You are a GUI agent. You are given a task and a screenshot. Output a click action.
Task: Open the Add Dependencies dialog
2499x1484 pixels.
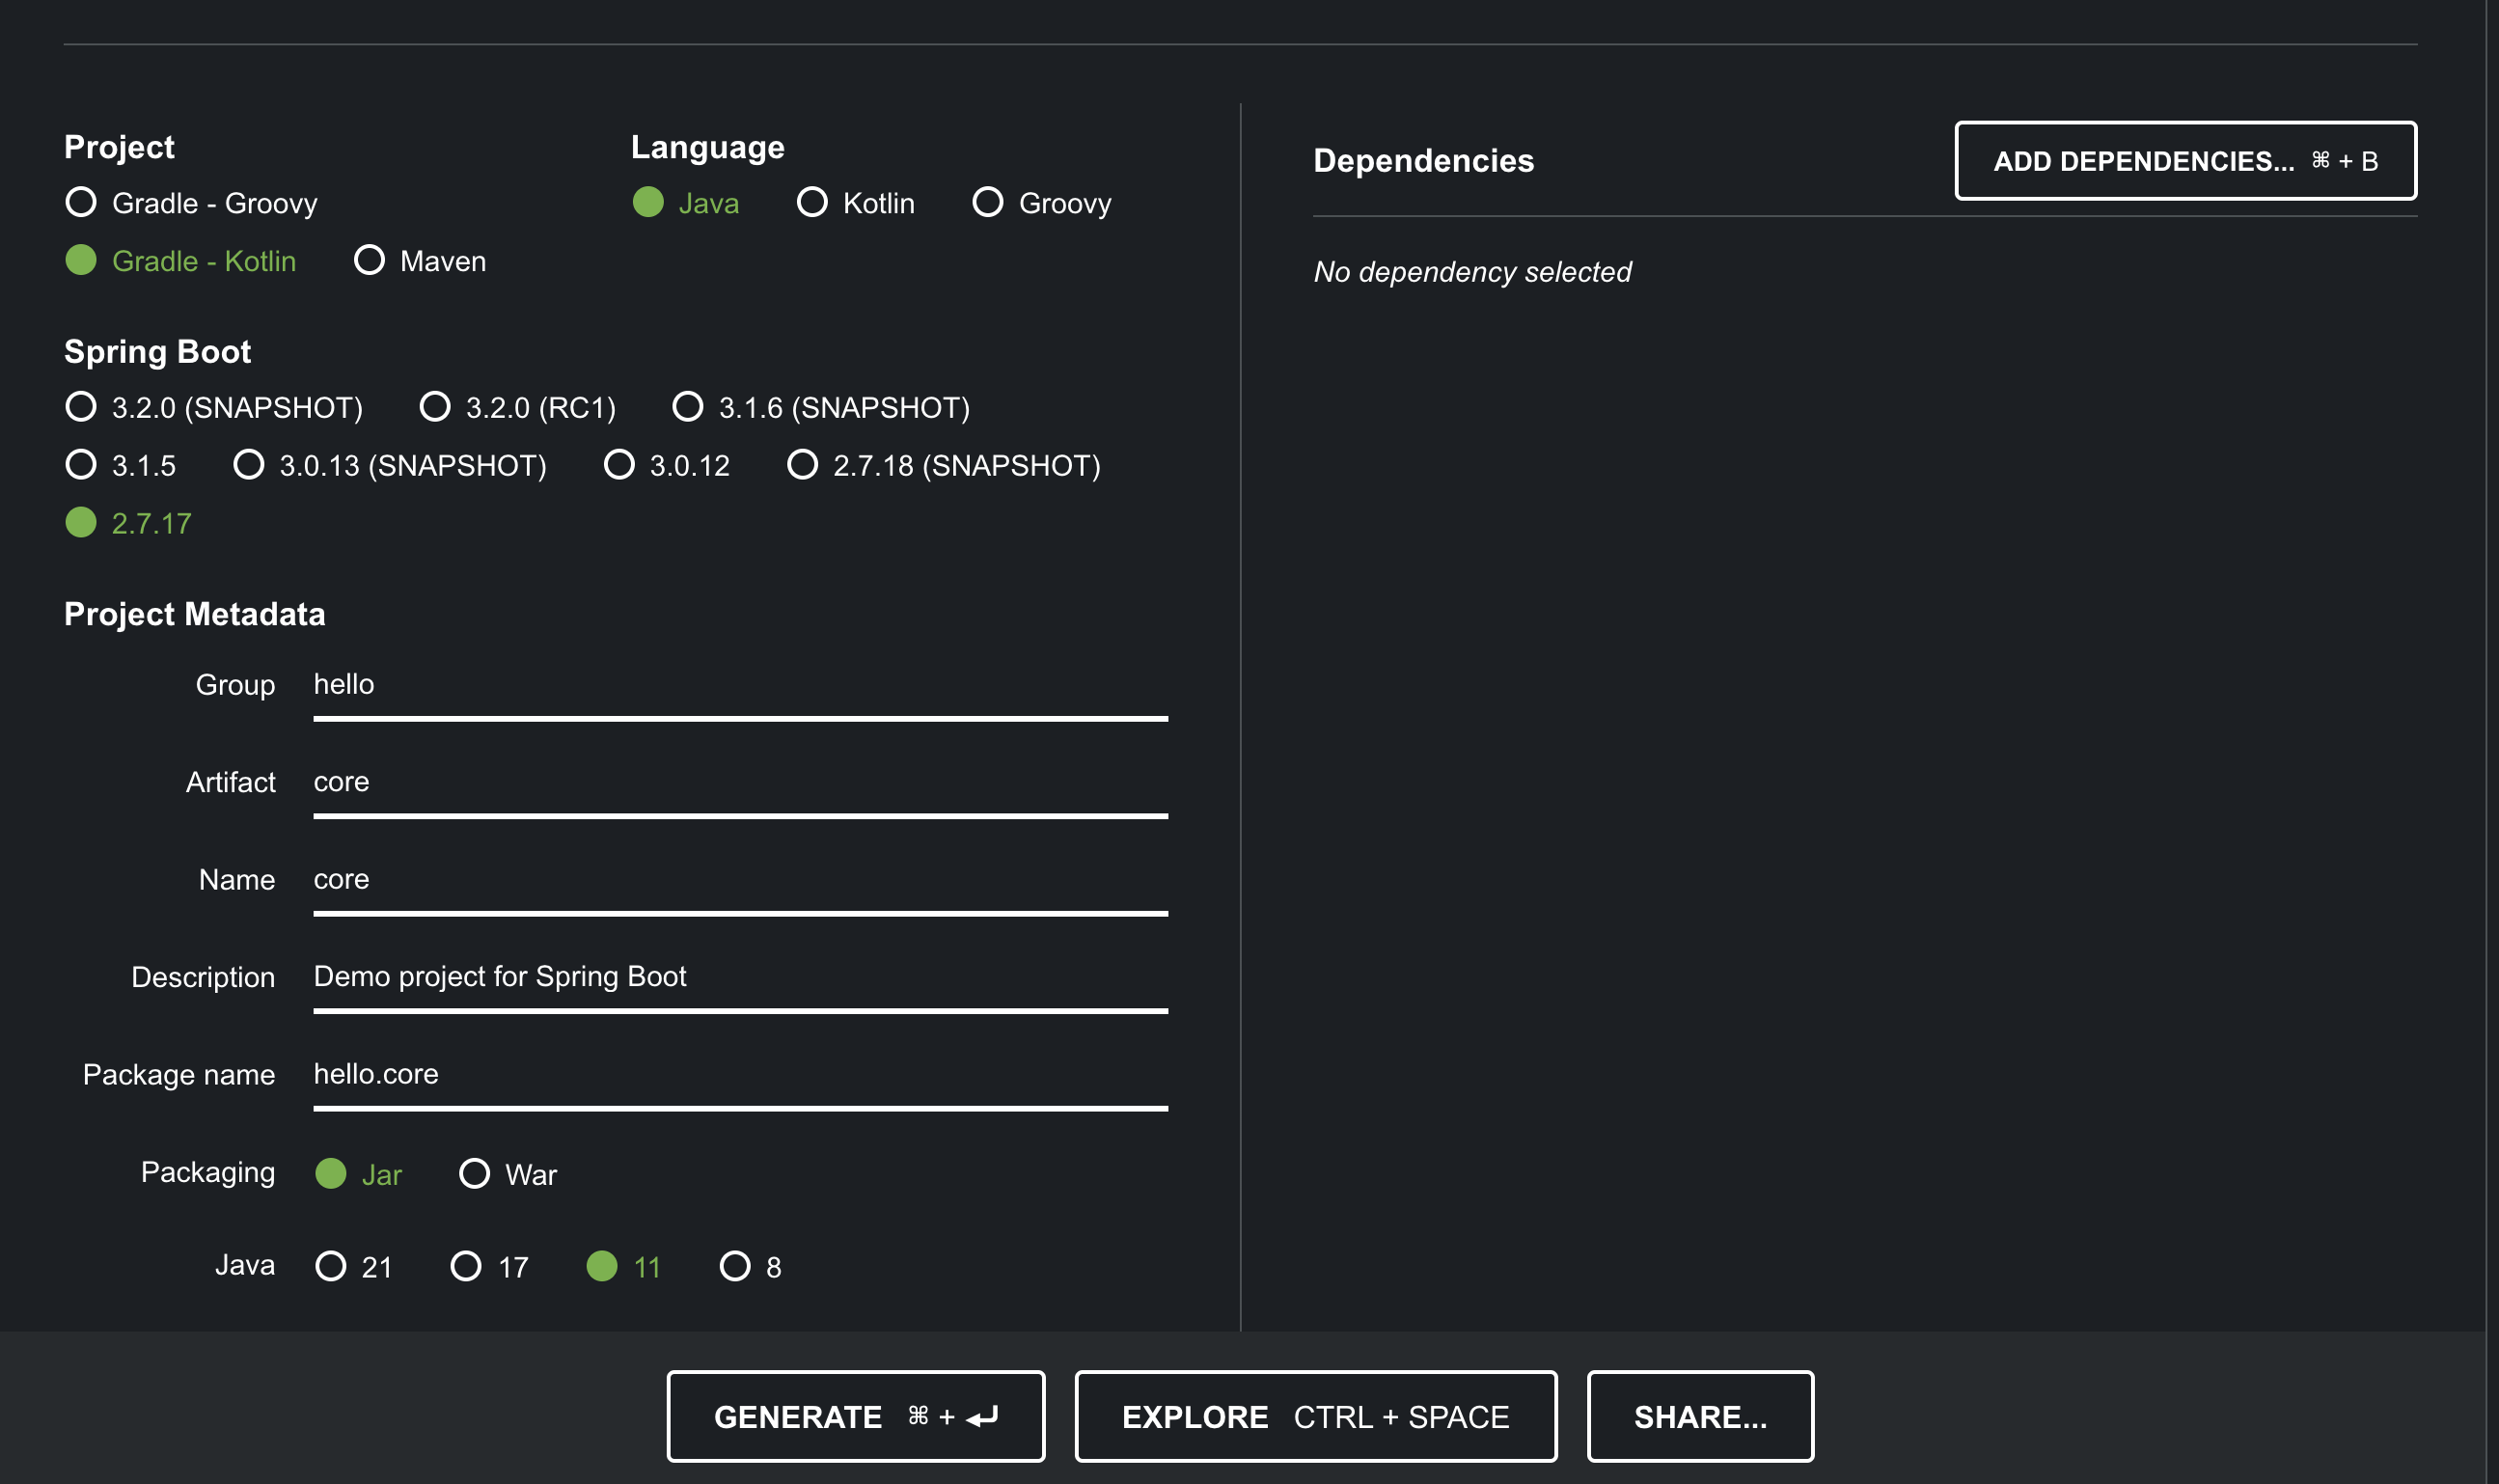coord(2185,161)
